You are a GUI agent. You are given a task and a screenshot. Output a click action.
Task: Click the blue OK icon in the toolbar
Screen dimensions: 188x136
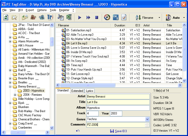coord(116,17)
